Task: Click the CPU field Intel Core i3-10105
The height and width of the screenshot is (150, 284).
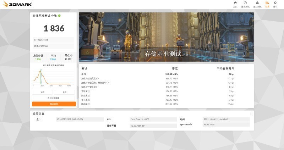Action: coord(153,120)
